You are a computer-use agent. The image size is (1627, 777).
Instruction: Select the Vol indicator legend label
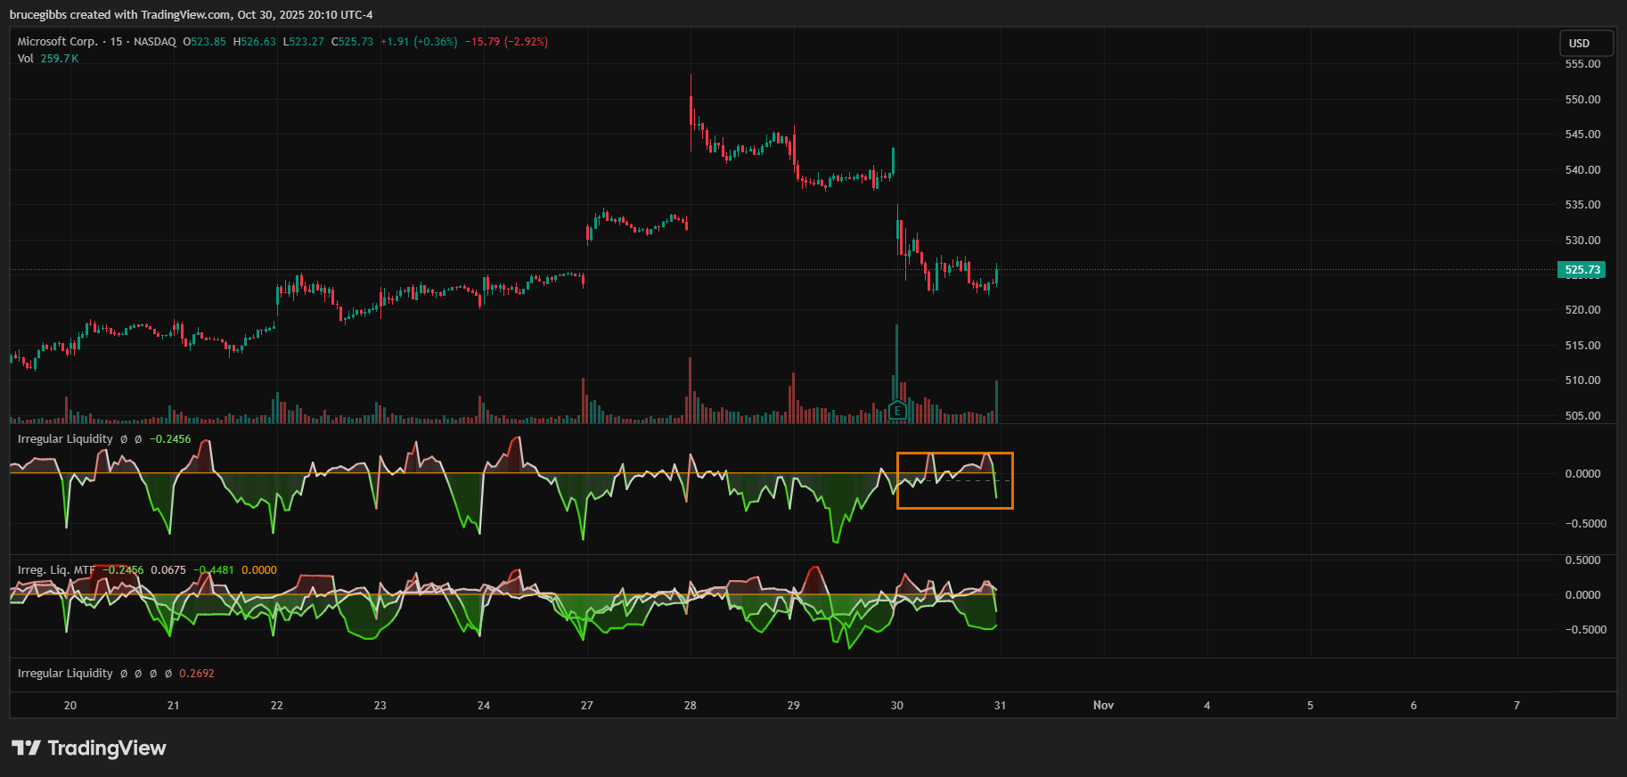[25, 59]
